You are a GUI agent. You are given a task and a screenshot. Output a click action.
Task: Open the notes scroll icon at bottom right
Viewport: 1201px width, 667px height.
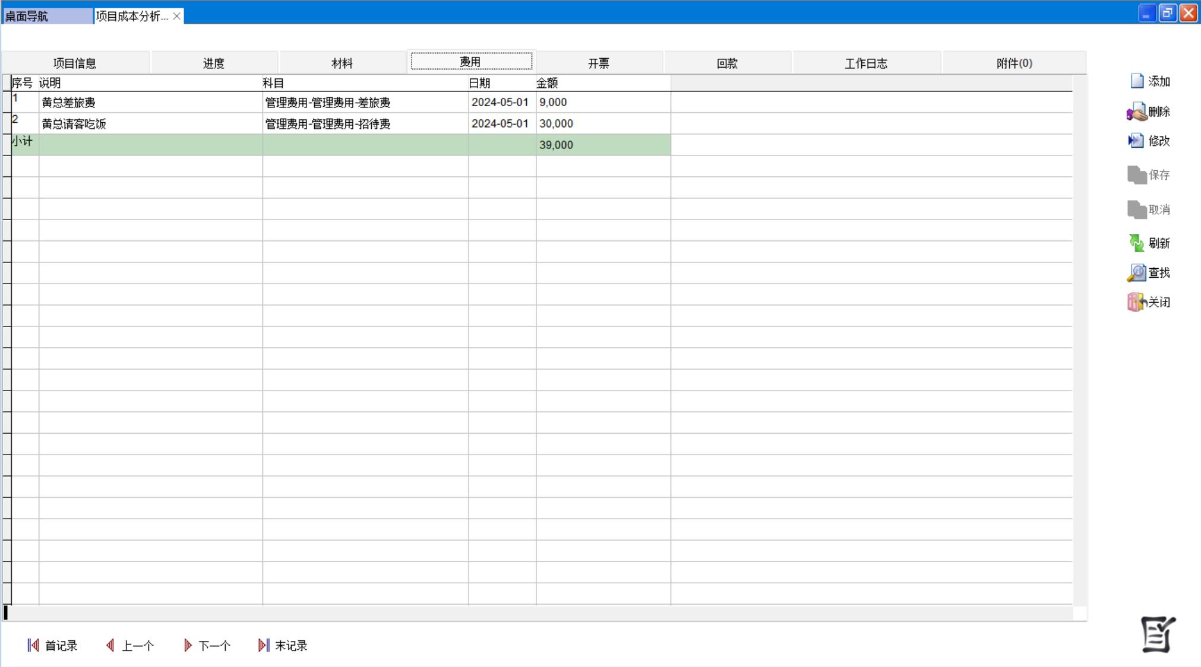[1157, 634]
